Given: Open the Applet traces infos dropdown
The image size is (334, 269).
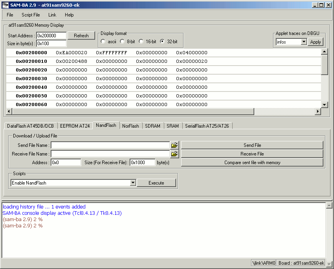Looking at the screenshot, I should (x=304, y=42).
